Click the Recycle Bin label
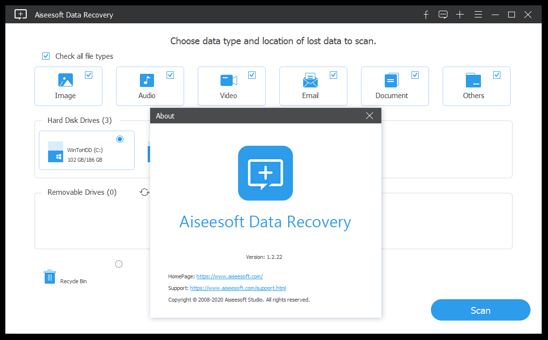 (73, 281)
